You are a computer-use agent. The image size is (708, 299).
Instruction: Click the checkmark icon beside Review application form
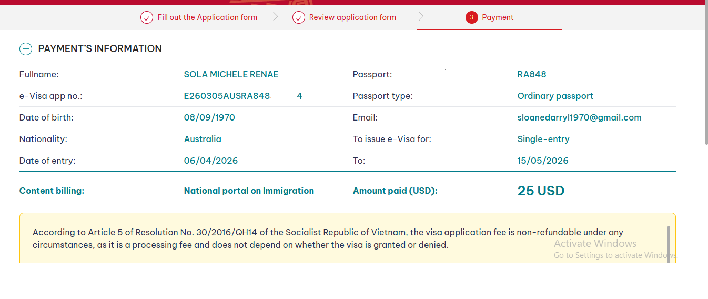point(299,17)
